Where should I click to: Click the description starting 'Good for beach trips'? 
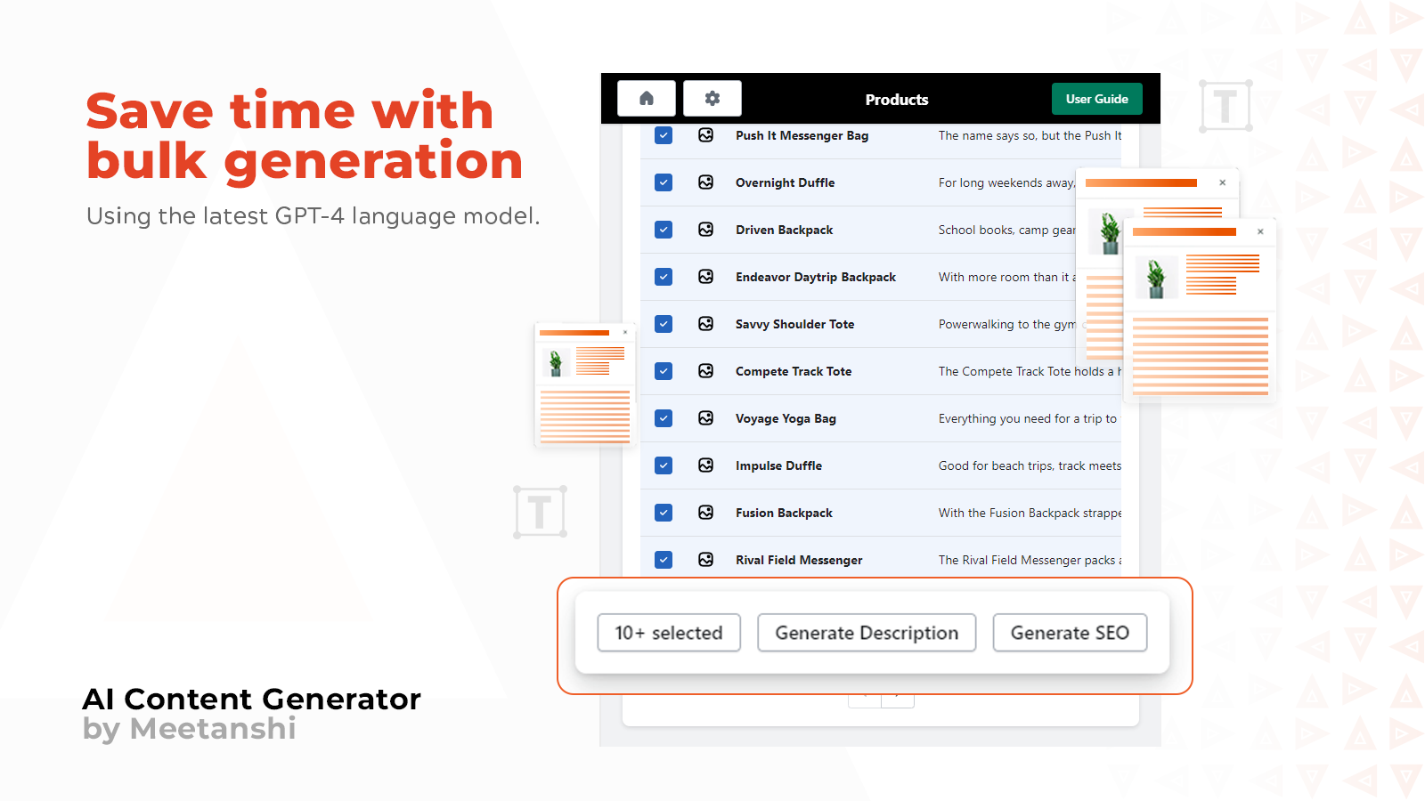pyautogui.click(x=1030, y=465)
